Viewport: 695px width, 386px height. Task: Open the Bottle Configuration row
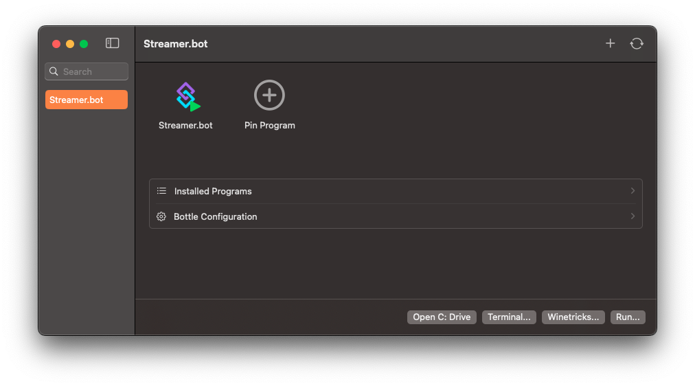[x=395, y=216]
